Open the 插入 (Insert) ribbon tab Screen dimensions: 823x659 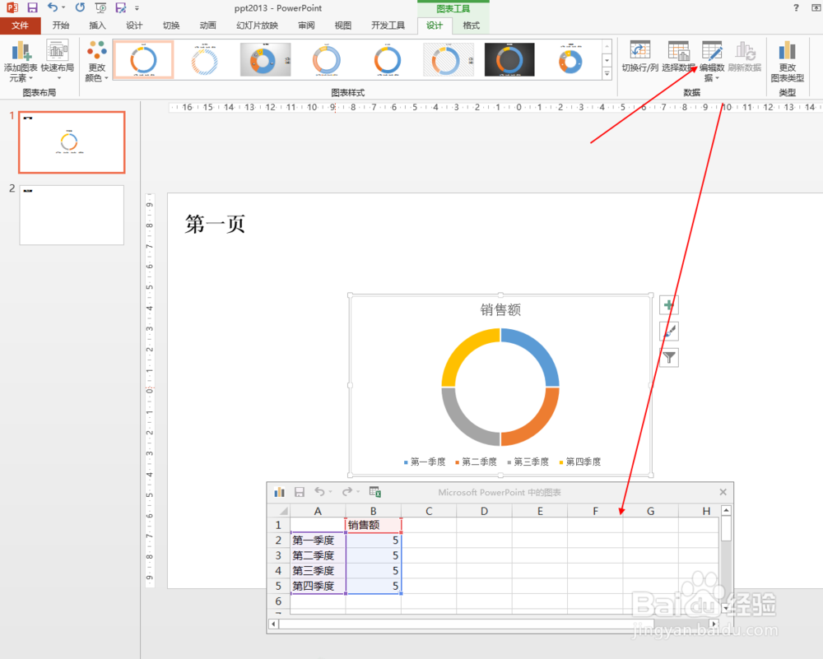coord(97,25)
